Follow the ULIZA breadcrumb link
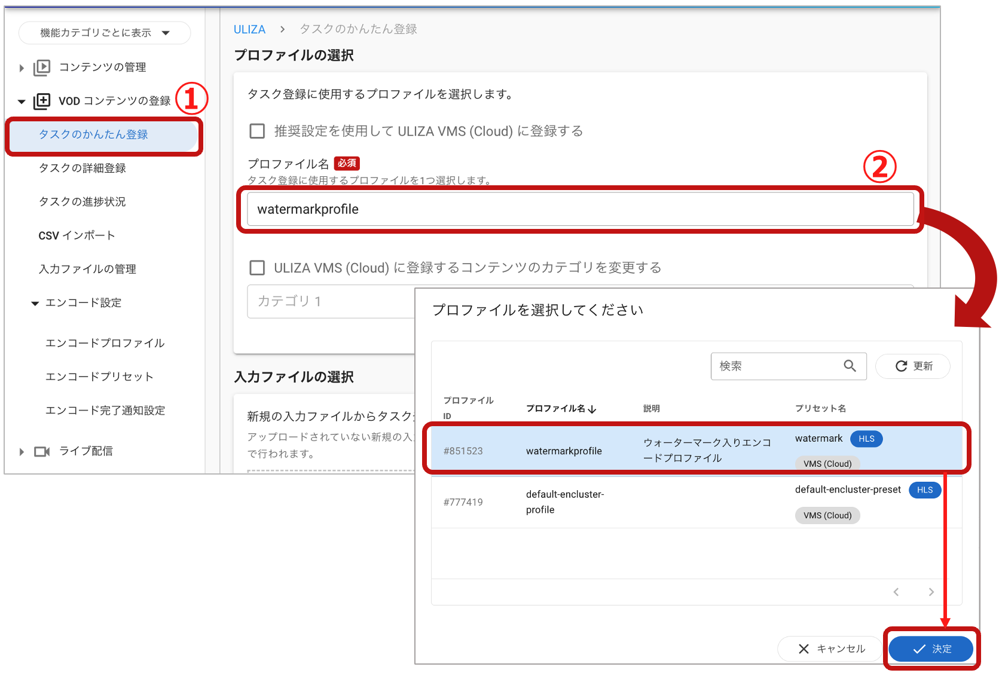This screenshot has height=673, width=1002. coord(249,29)
